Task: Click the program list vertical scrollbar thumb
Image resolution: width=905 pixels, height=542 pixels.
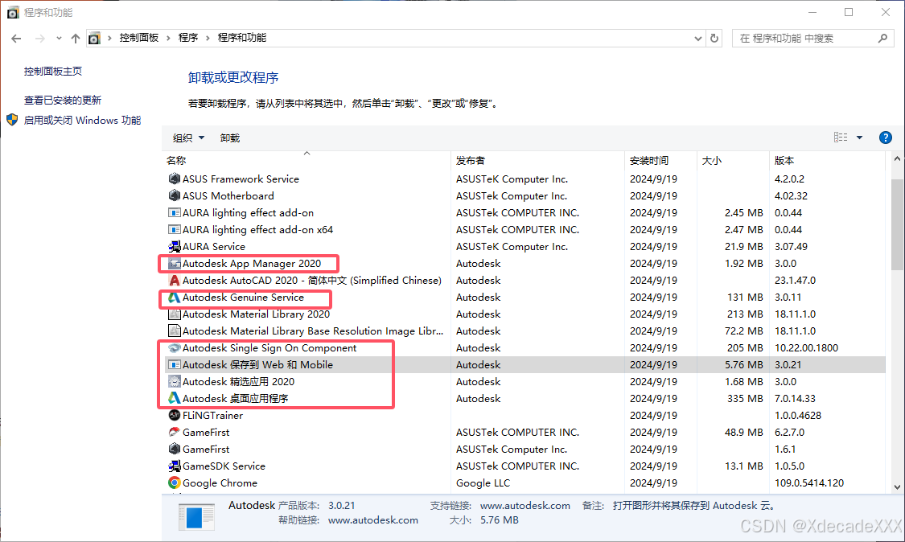Action: coord(897,224)
